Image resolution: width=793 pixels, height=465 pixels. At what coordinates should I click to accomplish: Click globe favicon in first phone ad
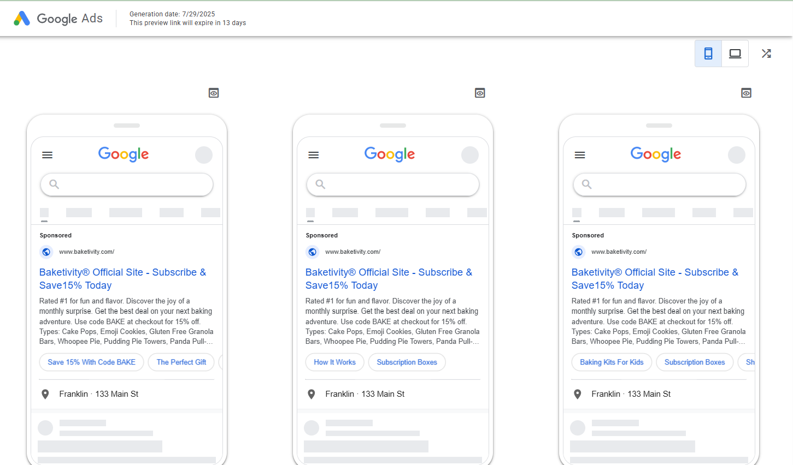(46, 252)
